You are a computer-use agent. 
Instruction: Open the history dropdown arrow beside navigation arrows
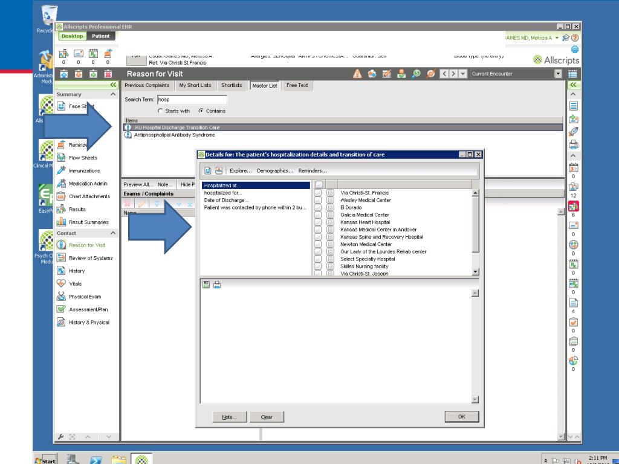[463, 74]
